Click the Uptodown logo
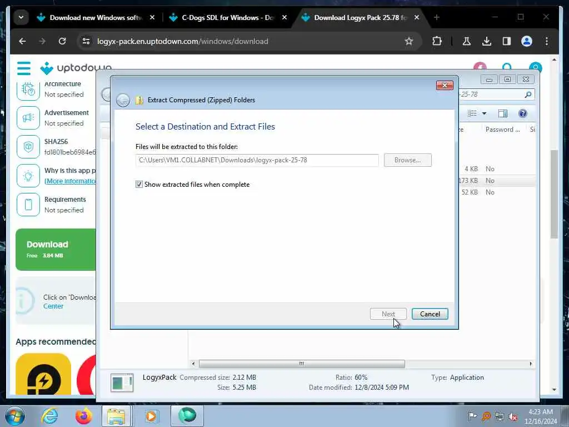This screenshot has width=569, height=427. pos(76,68)
